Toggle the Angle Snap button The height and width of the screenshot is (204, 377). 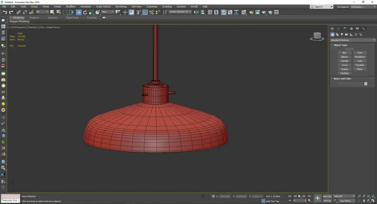tap(145, 12)
